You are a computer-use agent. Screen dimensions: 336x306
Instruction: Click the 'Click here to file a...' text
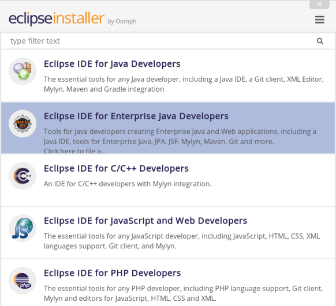75,151
